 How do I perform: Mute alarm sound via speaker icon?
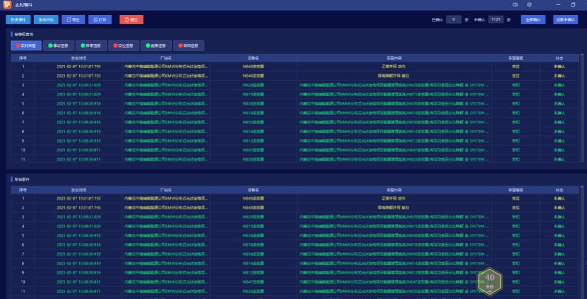click(514, 5)
